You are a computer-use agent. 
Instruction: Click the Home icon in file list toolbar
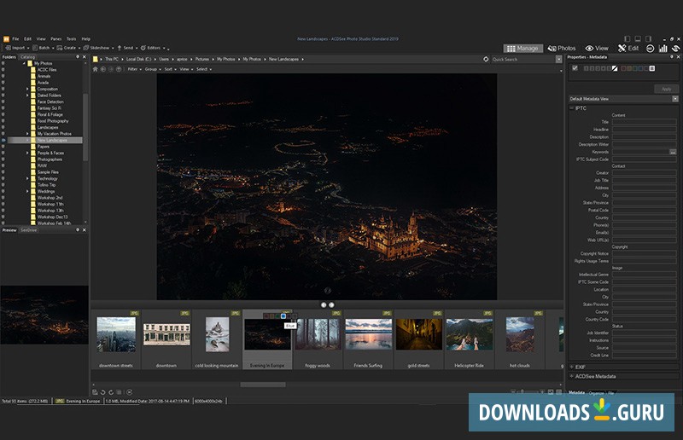(x=96, y=69)
